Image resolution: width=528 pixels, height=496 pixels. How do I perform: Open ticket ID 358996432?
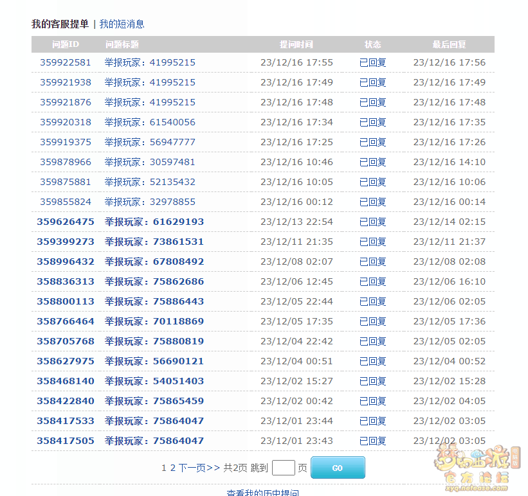coord(66,261)
